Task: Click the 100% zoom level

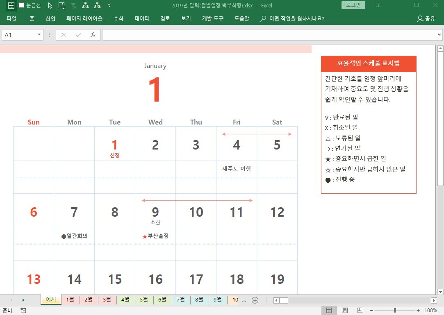Action: 431,310
